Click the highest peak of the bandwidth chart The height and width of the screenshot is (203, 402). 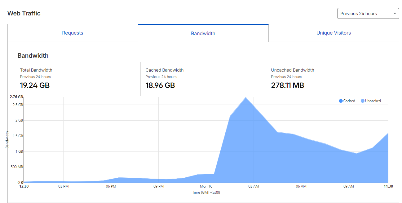(x=246, y=97)
